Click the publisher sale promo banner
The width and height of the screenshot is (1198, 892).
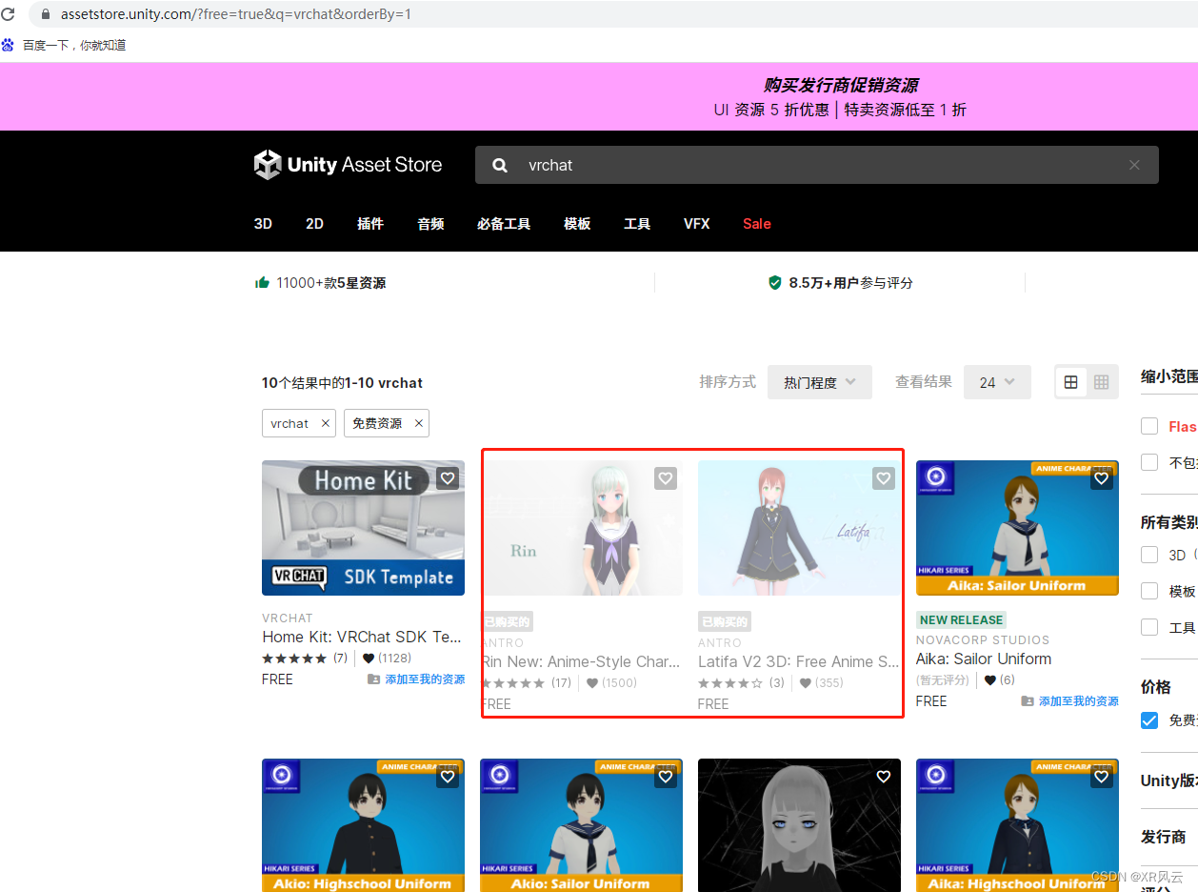click(599, 96)
